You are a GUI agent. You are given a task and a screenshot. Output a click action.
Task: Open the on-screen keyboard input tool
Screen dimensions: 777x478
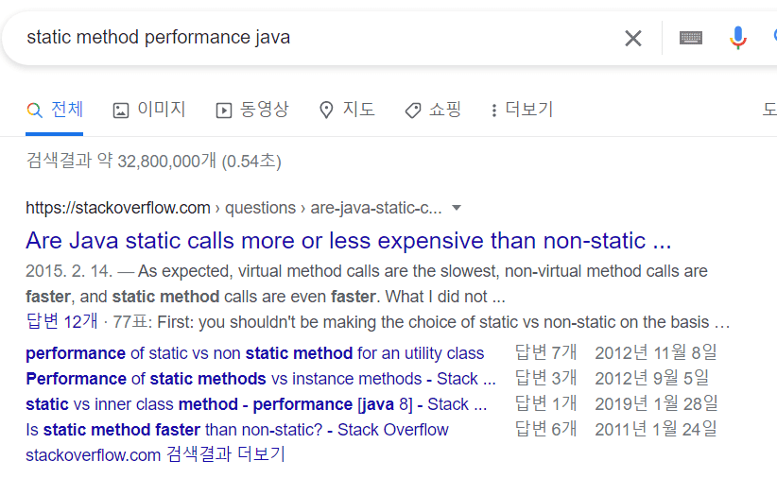(691, 38)
